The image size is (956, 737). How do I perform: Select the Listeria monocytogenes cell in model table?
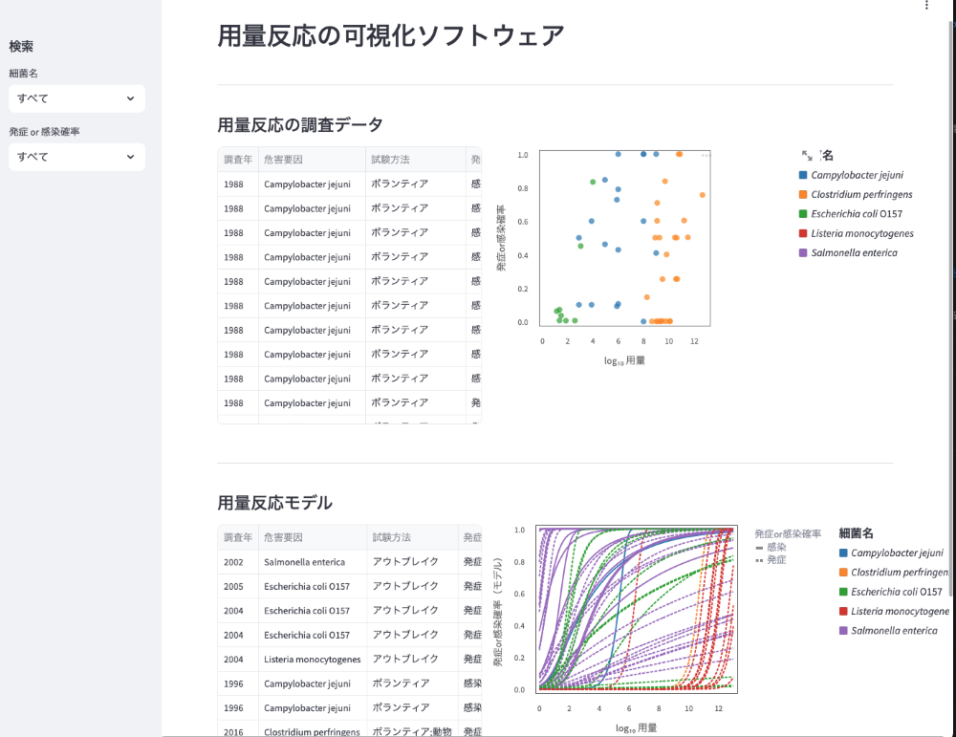point(312,660)
